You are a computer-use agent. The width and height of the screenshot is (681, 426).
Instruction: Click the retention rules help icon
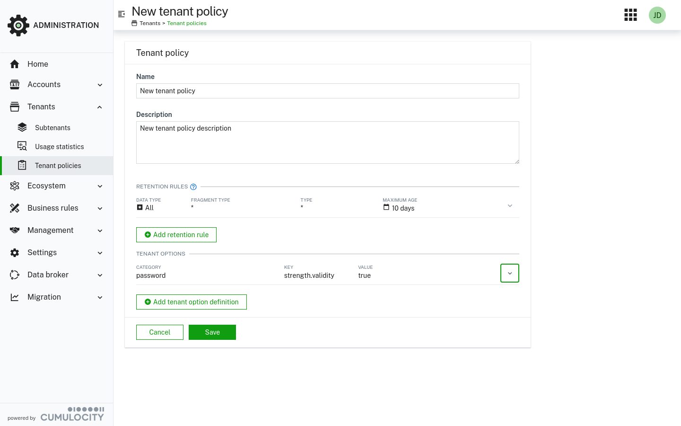pyautogui.click(x=193, y=187)
